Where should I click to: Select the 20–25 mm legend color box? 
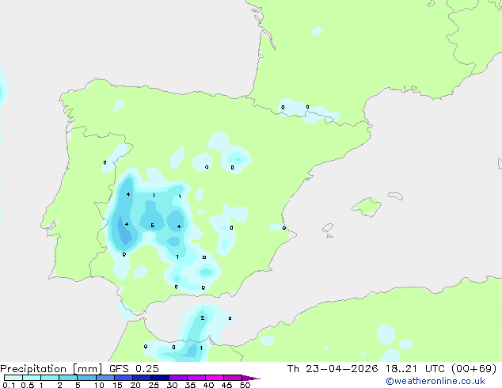tap(142, 378)
